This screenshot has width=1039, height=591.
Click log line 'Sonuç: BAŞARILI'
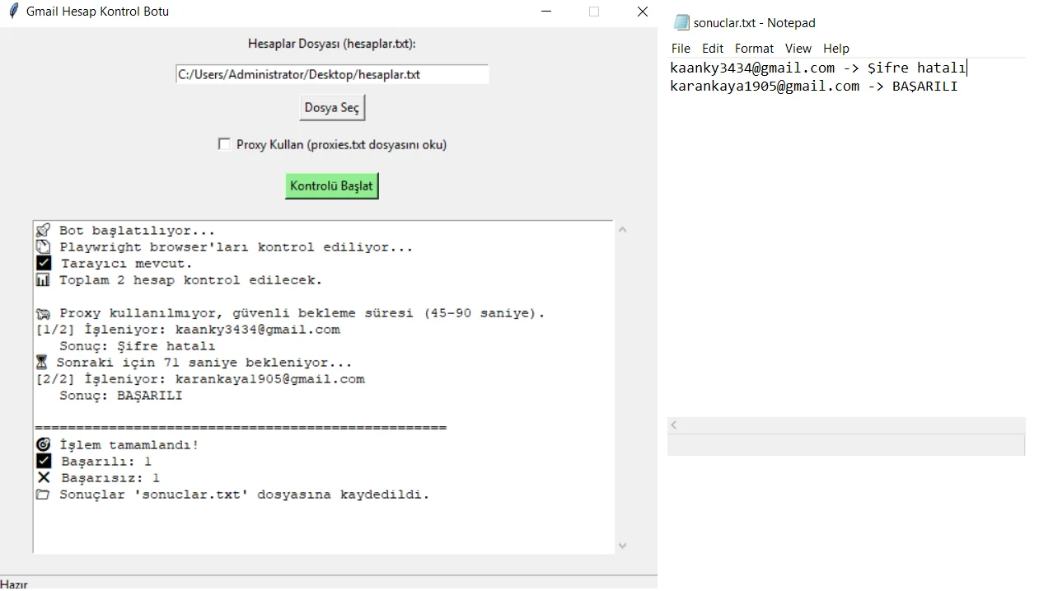[x=121, y=396]
